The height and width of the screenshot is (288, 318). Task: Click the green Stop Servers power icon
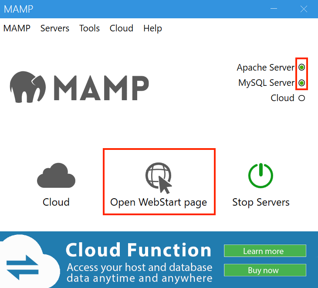[x=260, y=176]
